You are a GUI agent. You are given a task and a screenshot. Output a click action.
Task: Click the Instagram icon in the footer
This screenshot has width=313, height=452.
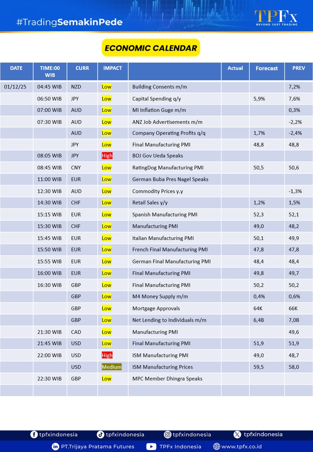tap(168, 434)
